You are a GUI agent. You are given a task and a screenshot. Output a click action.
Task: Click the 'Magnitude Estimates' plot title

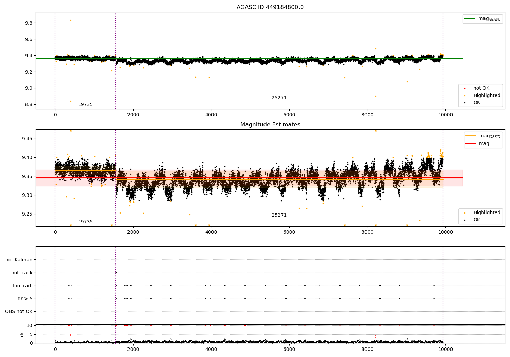click(270, 125)
